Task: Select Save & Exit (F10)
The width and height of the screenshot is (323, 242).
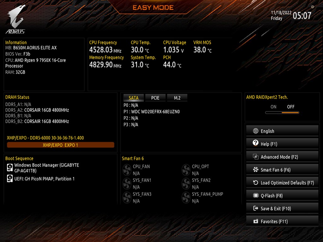Action: pyautogui.click(x=282, y=209)
